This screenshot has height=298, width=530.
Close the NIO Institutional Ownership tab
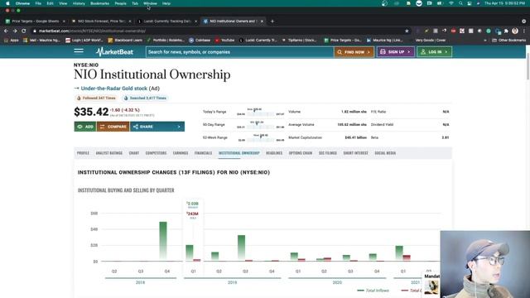[x=262, y=21]
